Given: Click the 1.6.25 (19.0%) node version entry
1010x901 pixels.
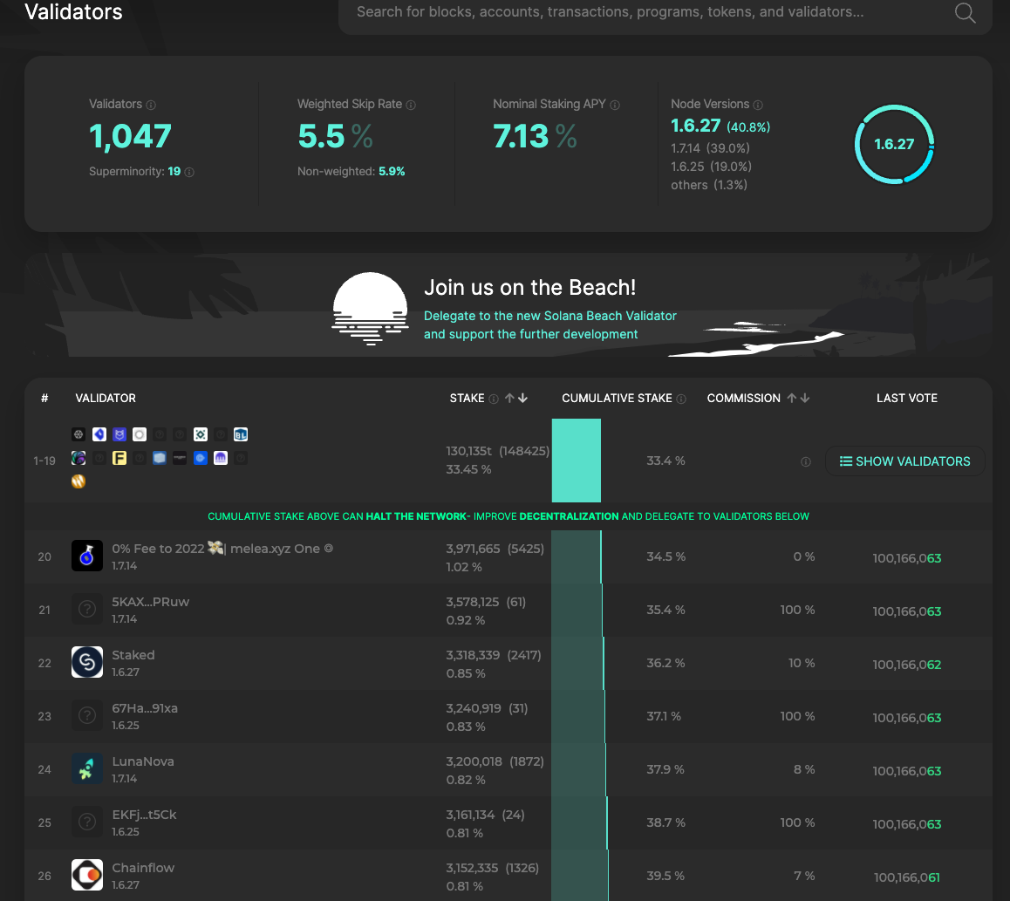Looking at the screenshot, I should pyautogui.click(x=711, y=167).
